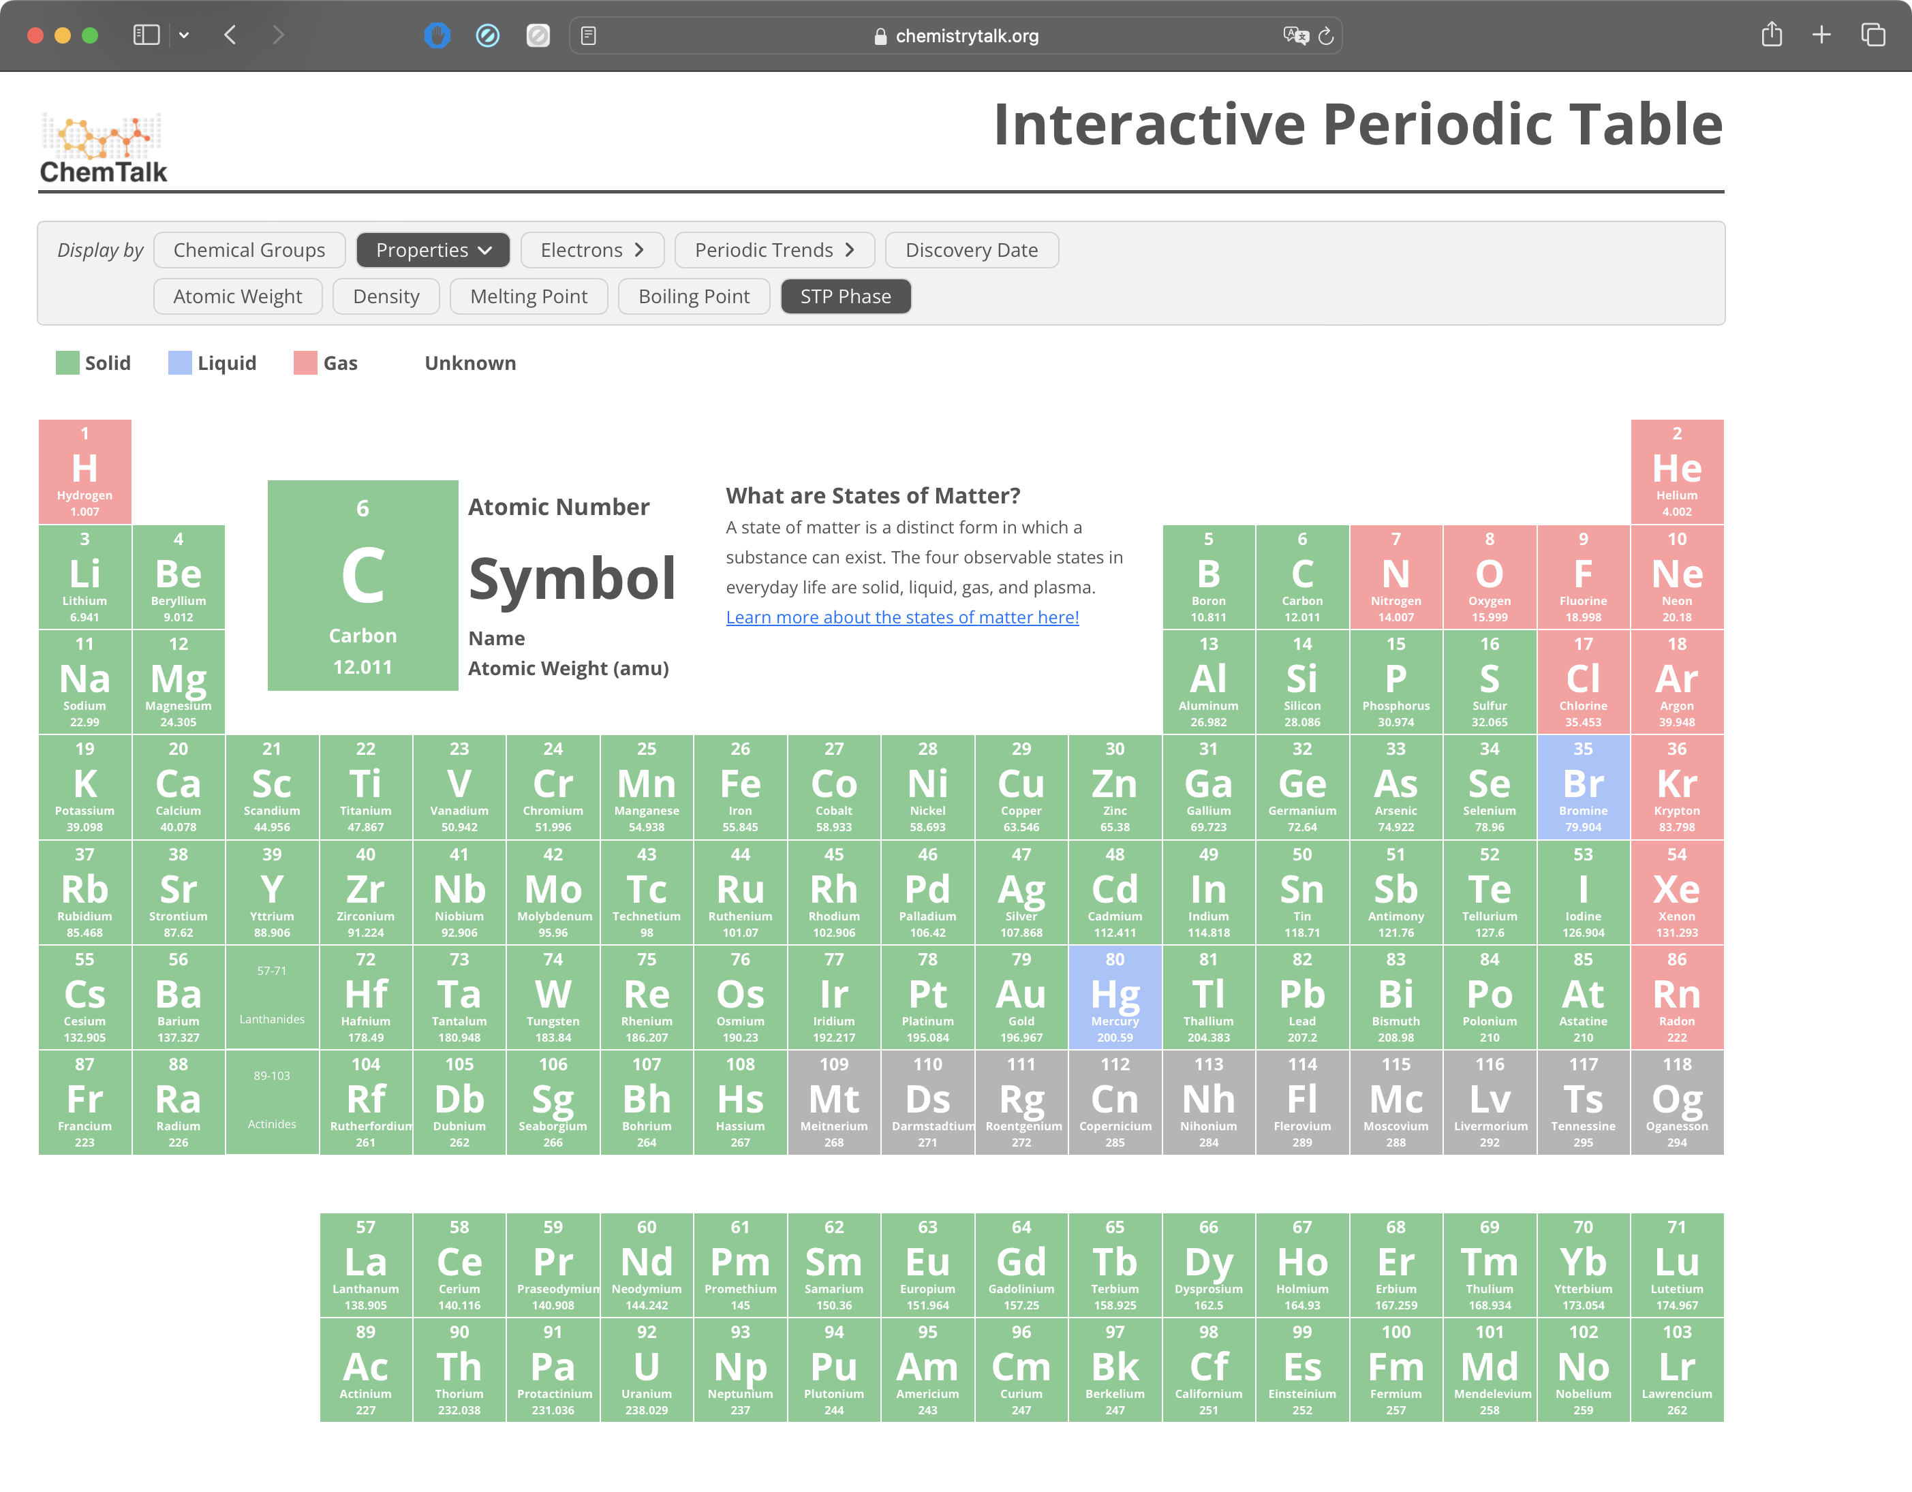Expand the Electrons submenu
This screenshot has height=1492, width=1912.
592,250
